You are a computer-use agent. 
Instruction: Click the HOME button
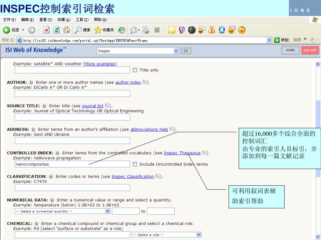tap(291, 50)
